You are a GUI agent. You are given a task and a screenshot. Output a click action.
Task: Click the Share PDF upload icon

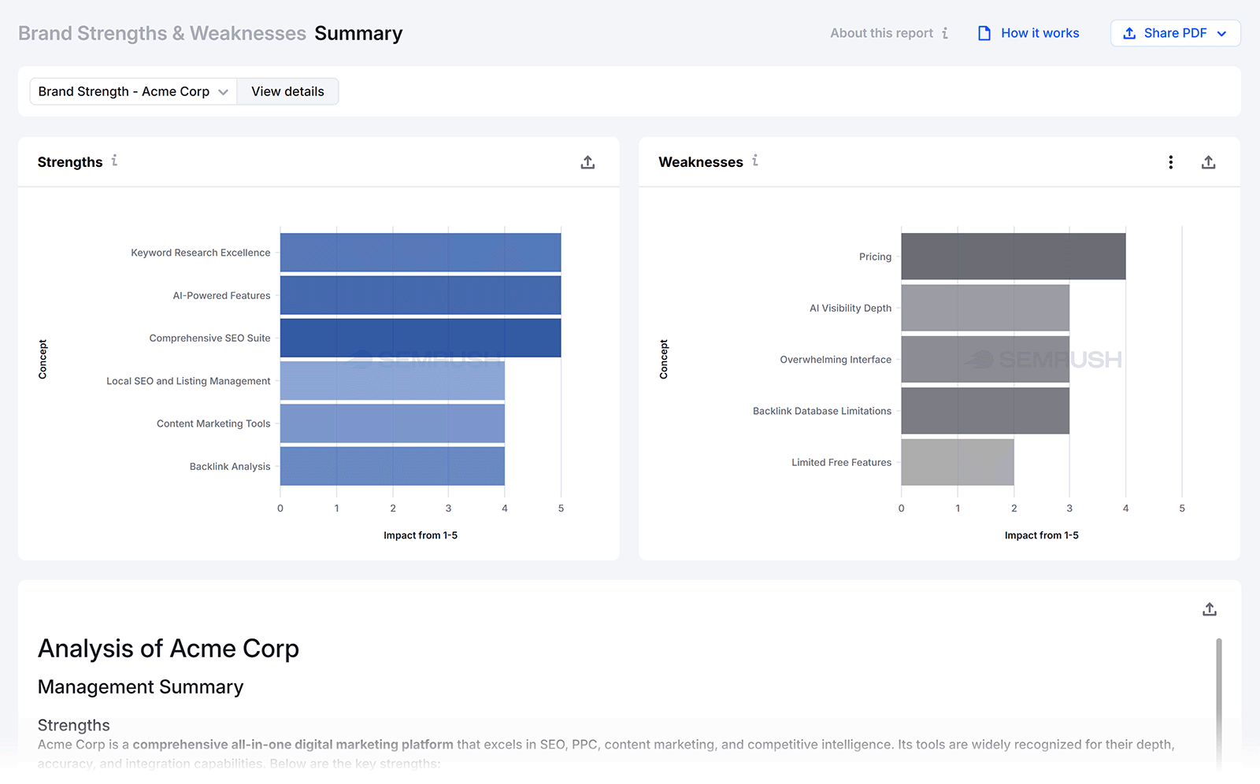click(1129, 33)
